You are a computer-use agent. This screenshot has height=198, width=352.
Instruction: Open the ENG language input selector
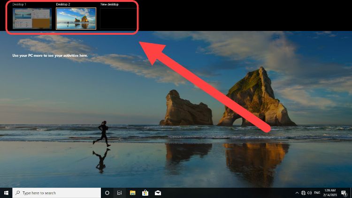point(318,193)
